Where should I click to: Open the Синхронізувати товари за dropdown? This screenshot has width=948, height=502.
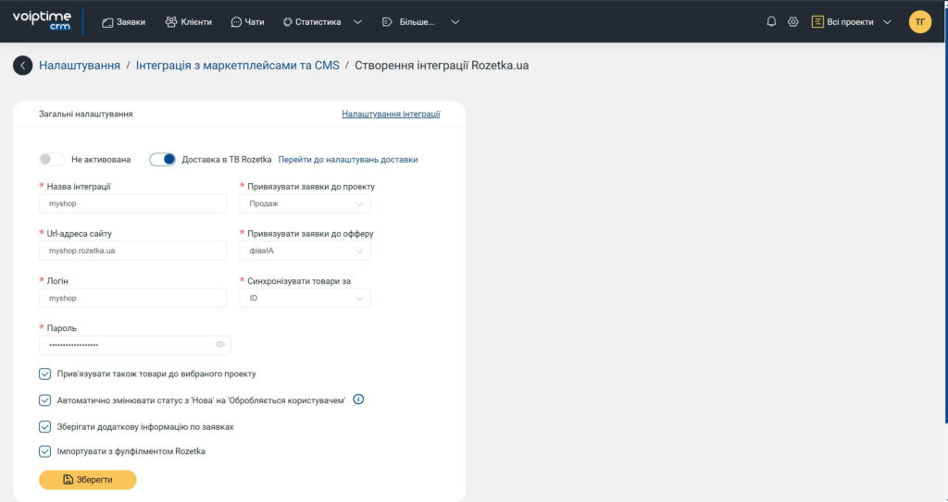coord(306,298)
